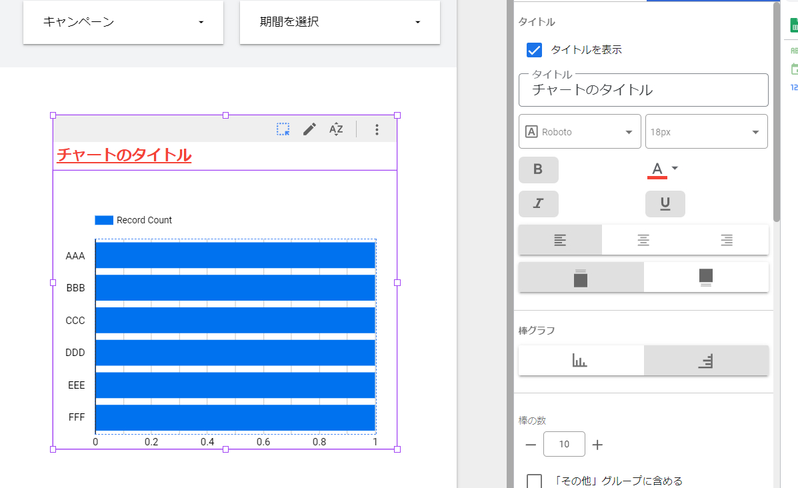Image resolution: width=798 pixels, height=488 pixels.
Task: Click the EEE bar in chart
Action: (x=235, y=385)
